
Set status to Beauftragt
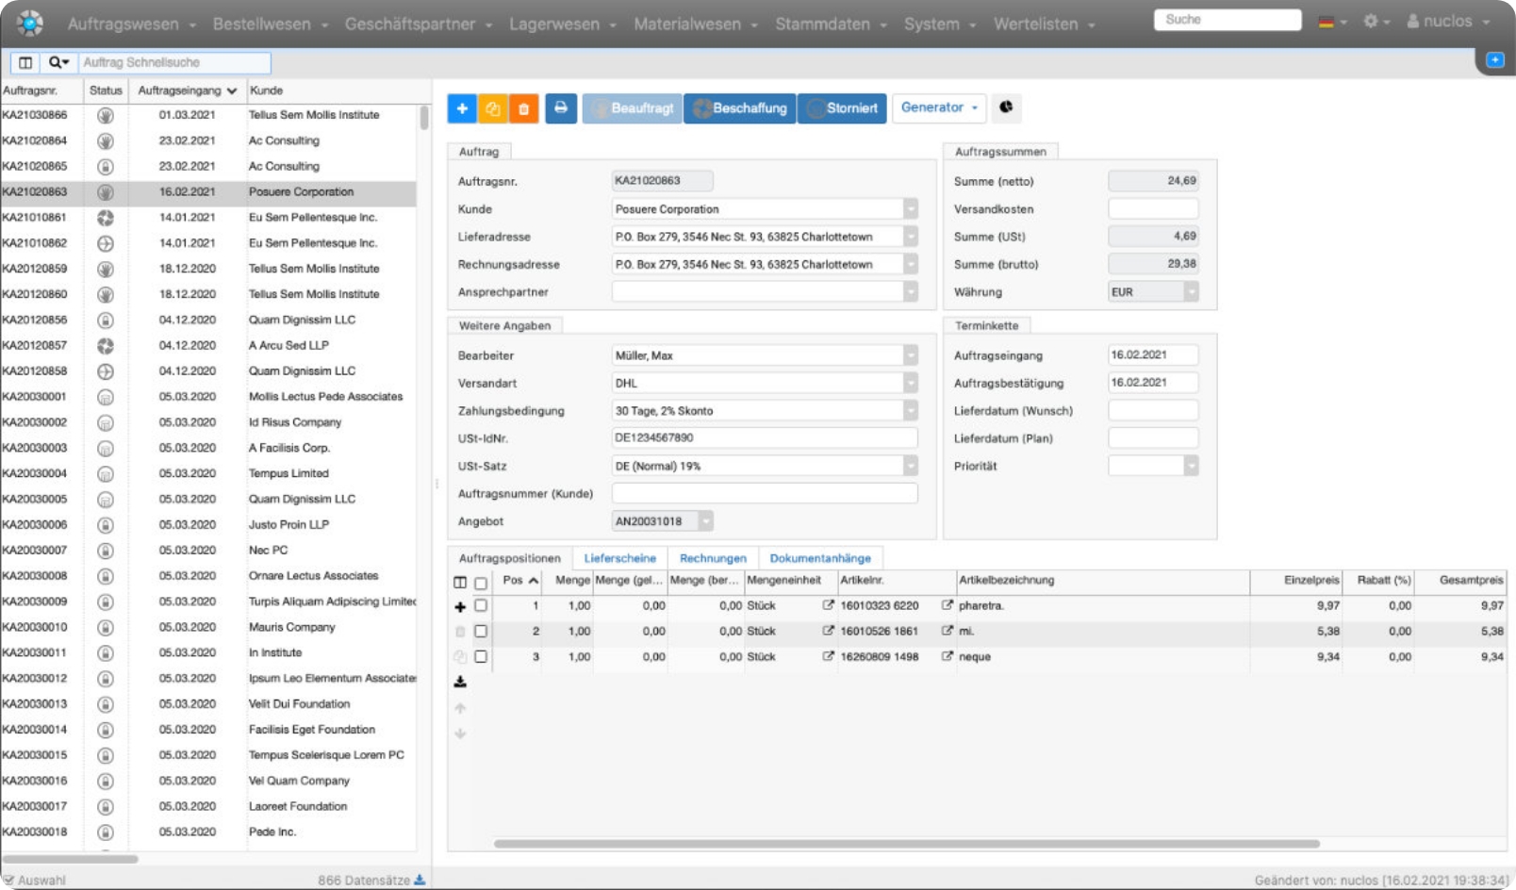(632, 108)
